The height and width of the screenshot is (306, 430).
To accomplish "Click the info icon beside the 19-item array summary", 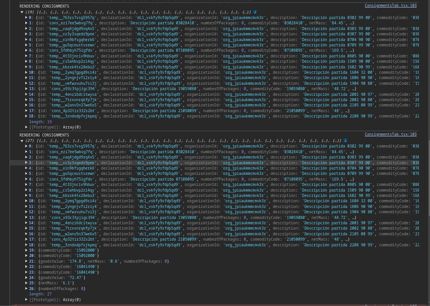I will point(255,12).
